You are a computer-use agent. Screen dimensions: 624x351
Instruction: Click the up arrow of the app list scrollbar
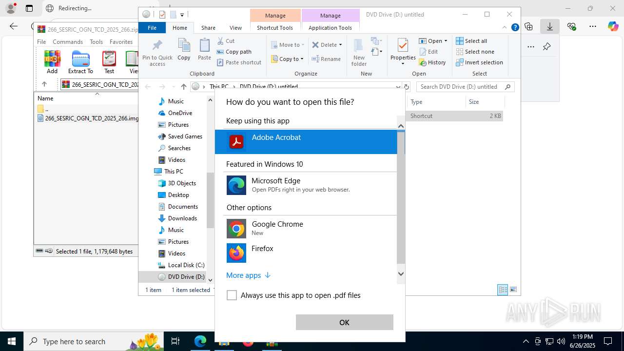(x=401, y=126)
